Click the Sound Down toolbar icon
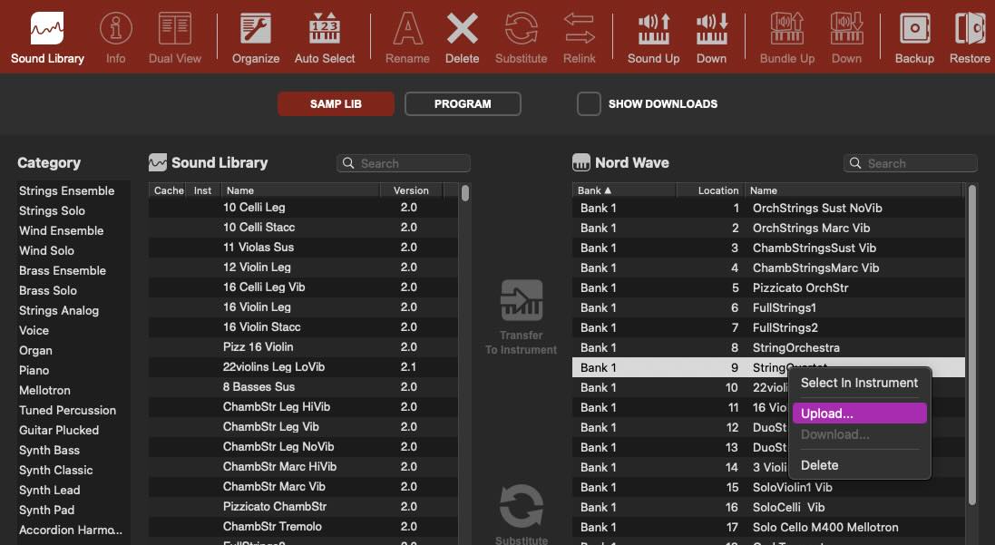995x545 pixels. pos(711,30)
